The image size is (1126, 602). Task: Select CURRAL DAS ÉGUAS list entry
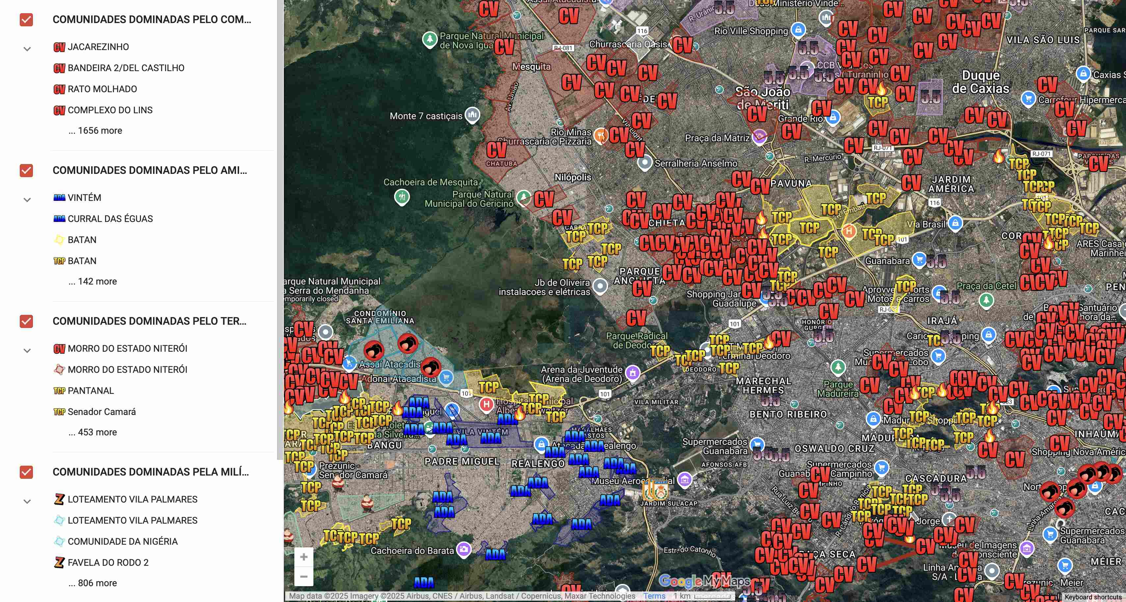click(110, 219)
